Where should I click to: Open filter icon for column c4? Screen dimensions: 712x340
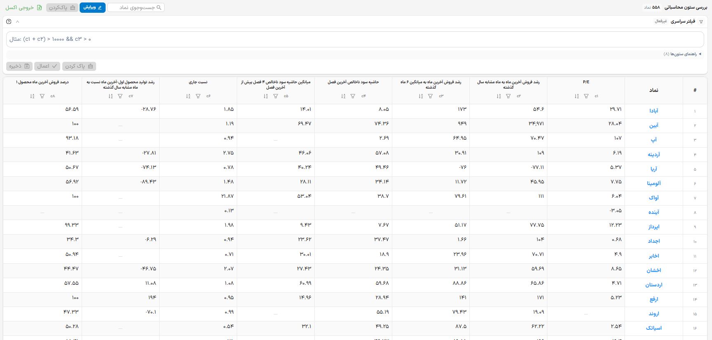coord(353,96)
